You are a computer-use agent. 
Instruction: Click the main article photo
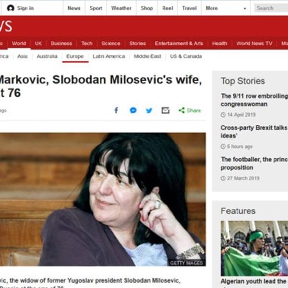point(103,199)
